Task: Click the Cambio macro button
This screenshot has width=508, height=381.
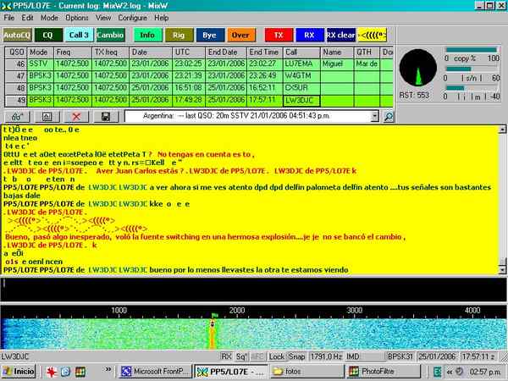Action: 110,35
